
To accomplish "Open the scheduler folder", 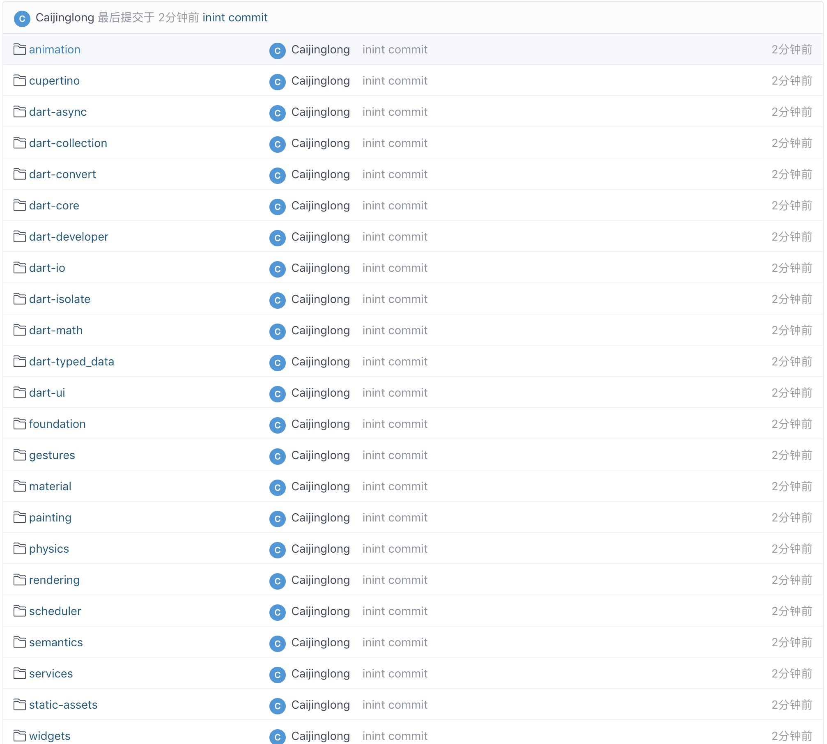I will 55,611.
